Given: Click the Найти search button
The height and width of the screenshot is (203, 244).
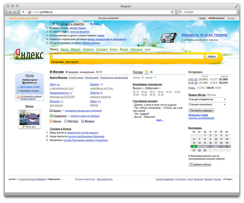Looking at the screenshot, I should coord(212,56).
